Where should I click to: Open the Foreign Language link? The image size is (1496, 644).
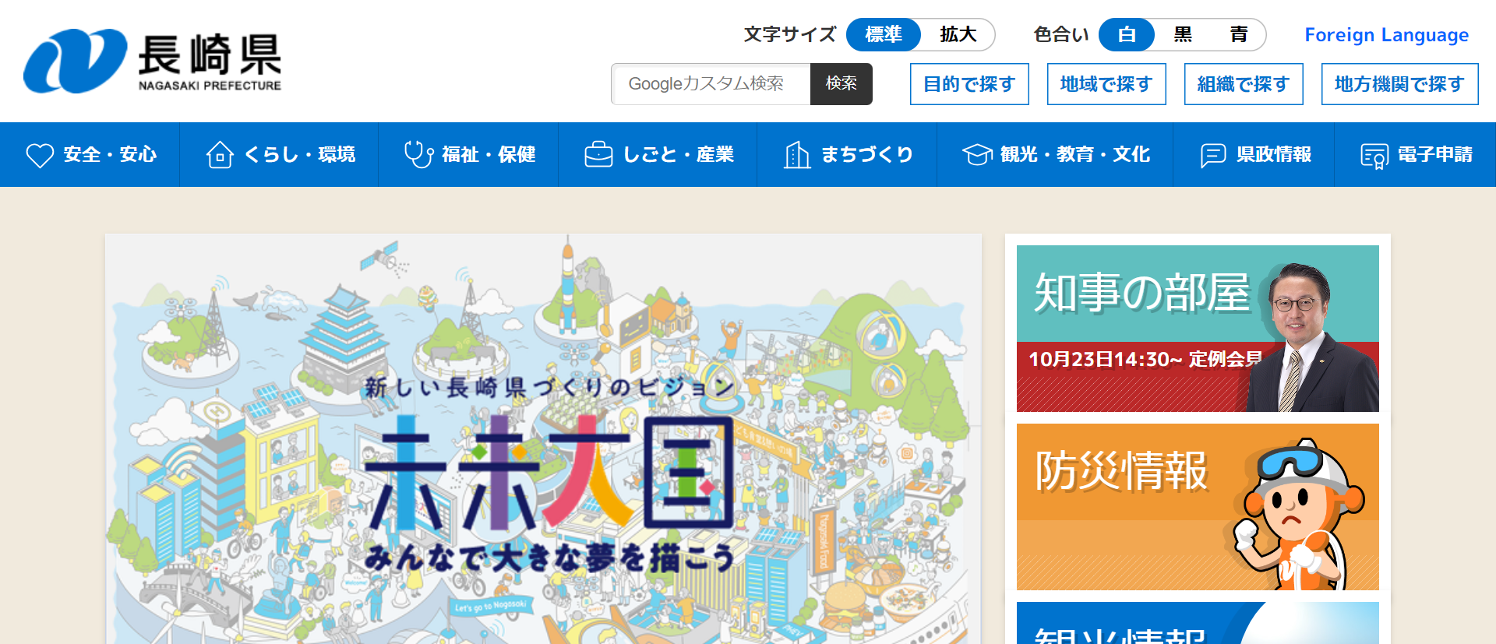click(1386, 35)
